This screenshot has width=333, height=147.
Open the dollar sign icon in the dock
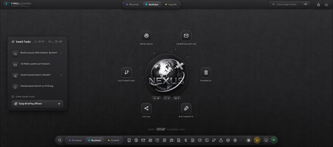[186, 140]
